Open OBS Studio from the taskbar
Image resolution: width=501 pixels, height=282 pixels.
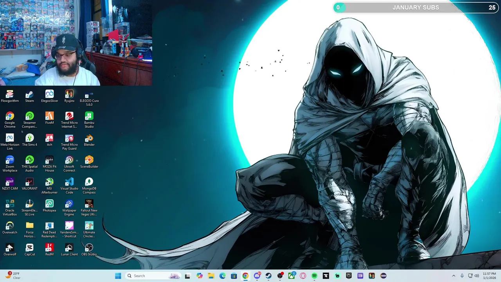[x=280, y=276]
